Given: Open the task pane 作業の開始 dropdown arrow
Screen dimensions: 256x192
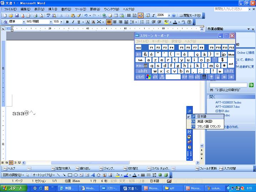Looking at the screenshot, I should 249,29.
